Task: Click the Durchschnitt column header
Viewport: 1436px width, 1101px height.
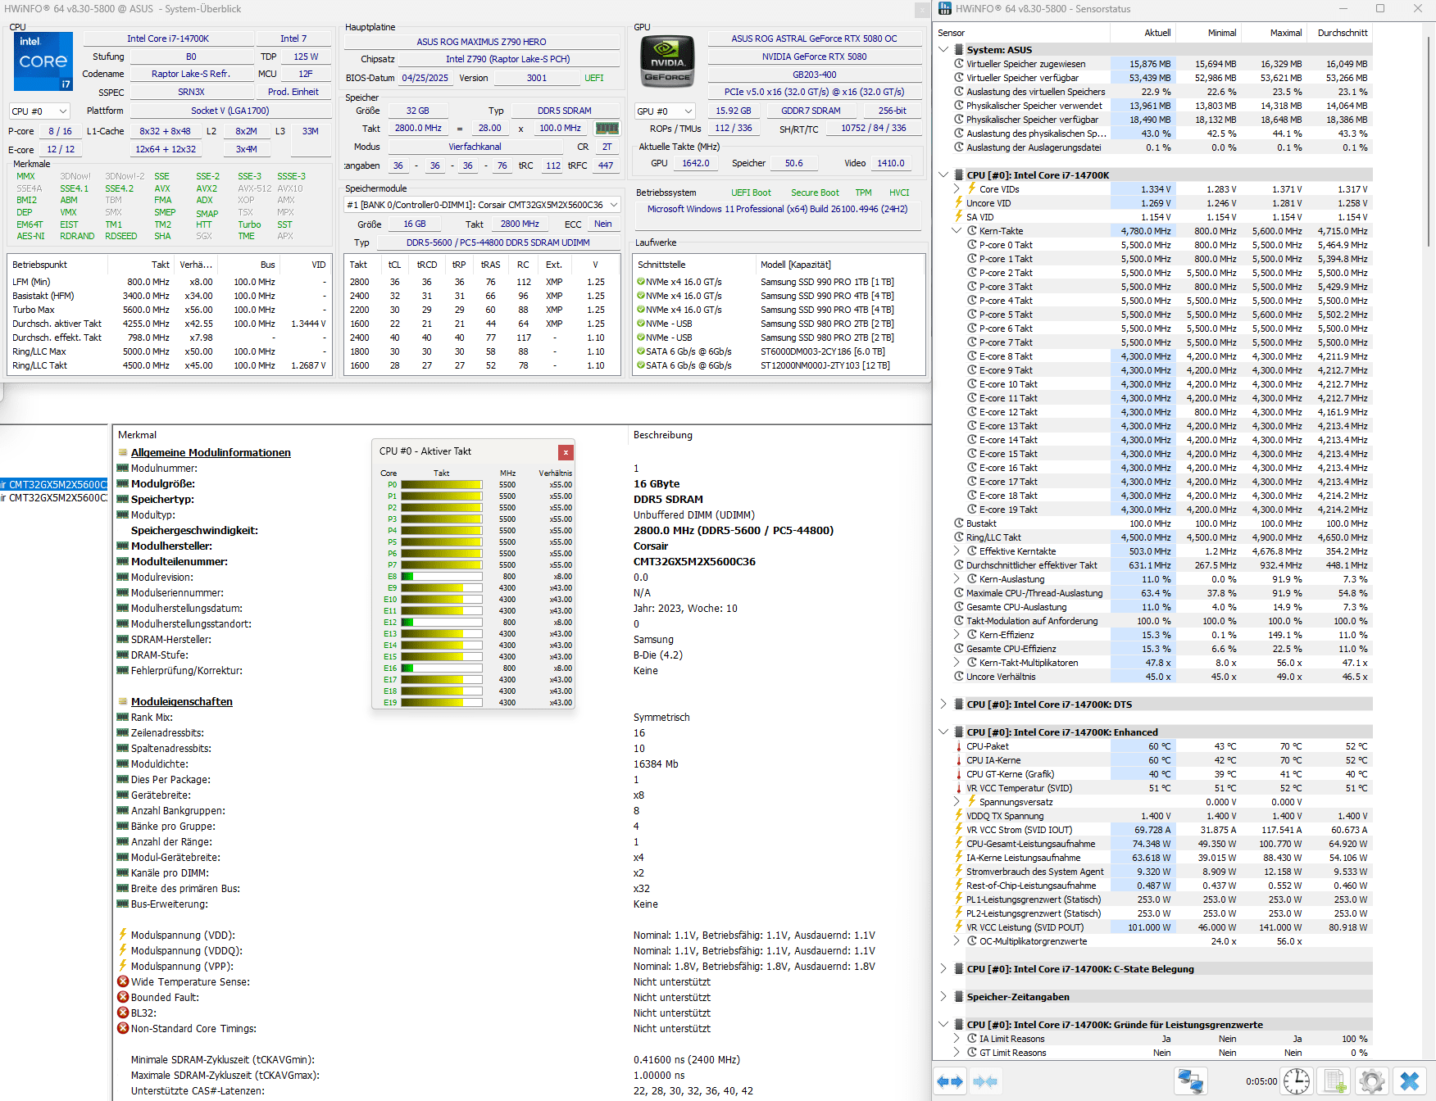Action: pyautogui.click(x=1339, y=33)
